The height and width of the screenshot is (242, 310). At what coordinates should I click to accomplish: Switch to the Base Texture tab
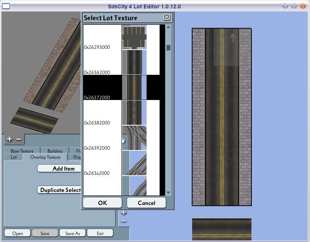pyautogui.click(x=22, y=151)
